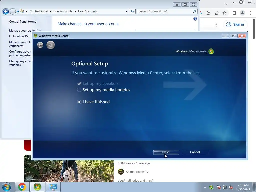Open the network tray icon
256x192 pixels.
pyautogui.click(x=225, y=187)
